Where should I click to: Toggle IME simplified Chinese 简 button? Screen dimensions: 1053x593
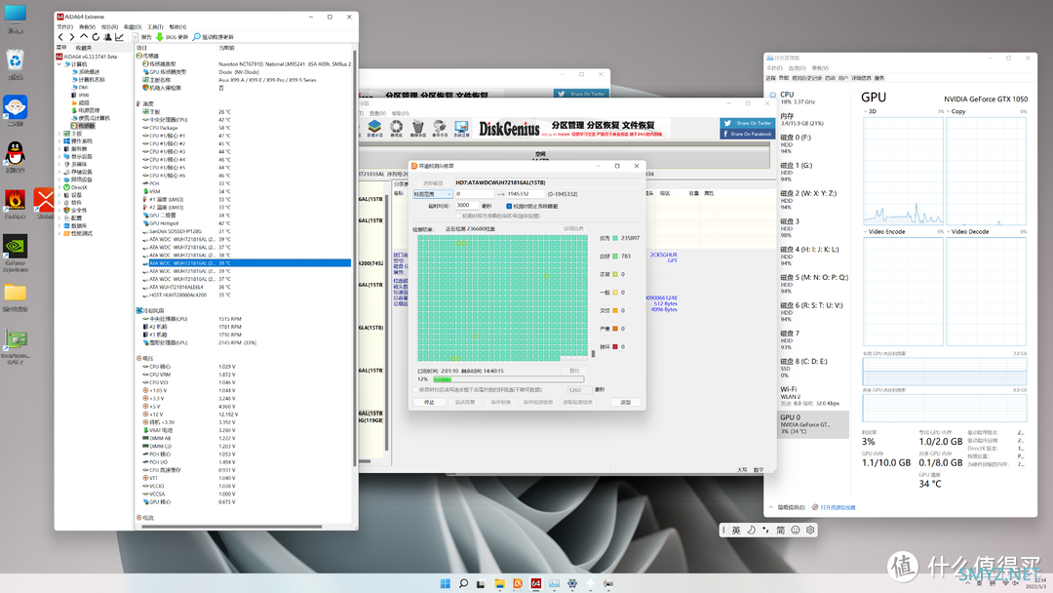[x=780, y=530]
